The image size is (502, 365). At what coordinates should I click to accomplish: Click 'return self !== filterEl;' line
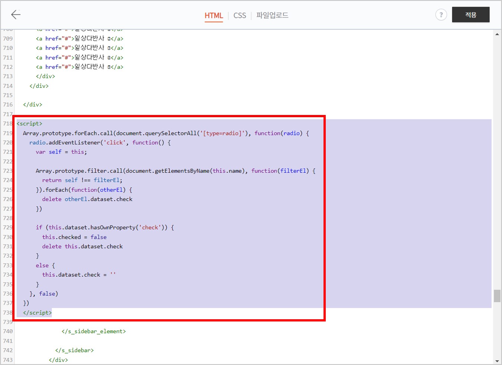(82, 180)
